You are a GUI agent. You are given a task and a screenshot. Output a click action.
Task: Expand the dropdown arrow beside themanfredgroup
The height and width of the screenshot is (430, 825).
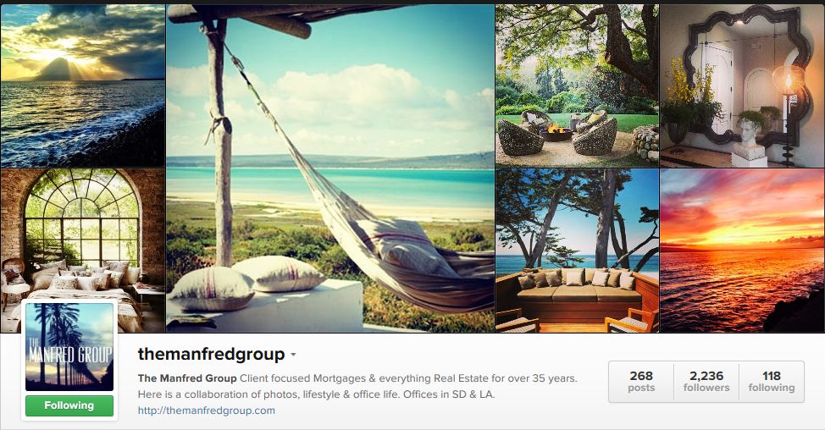click(293, 355)
